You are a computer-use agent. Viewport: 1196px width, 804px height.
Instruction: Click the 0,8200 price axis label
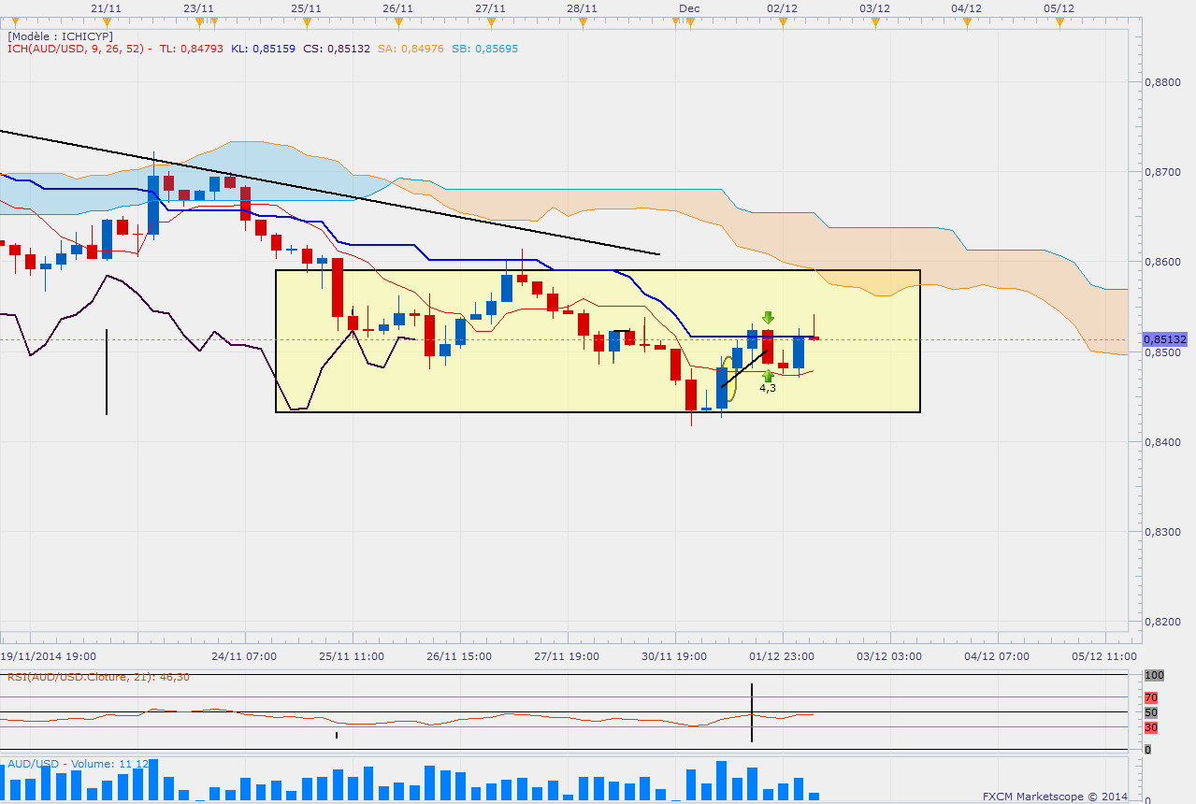(x=1162, y=622)
